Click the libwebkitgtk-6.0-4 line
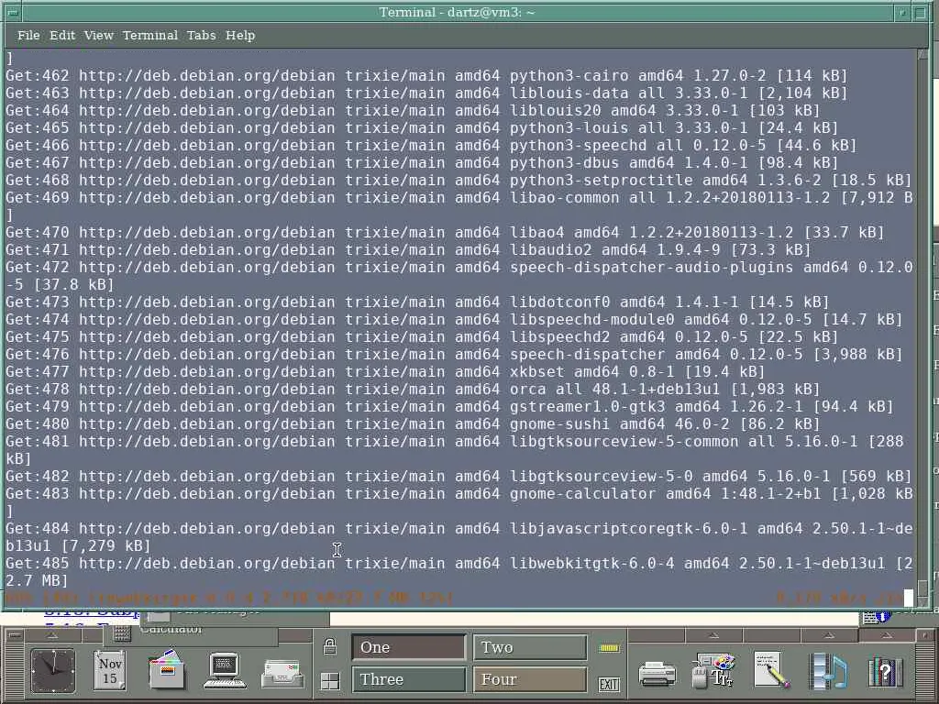The image size is (939, 704). coord(459,572)
